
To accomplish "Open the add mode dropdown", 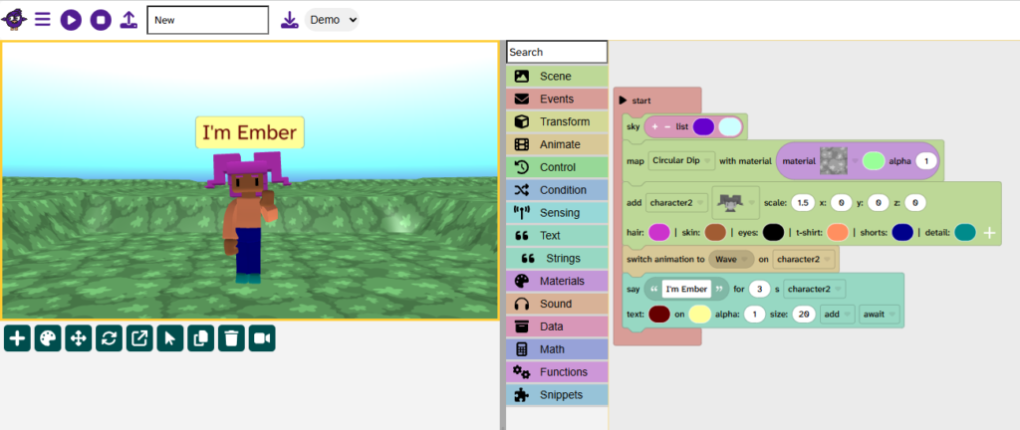I will (838, 315).
